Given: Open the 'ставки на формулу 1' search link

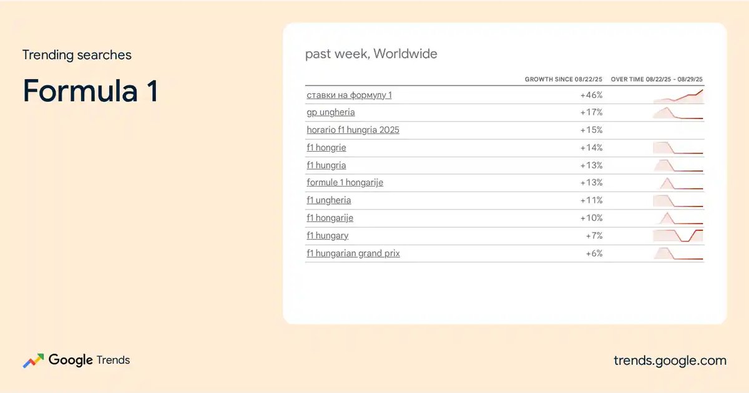Looking at the screenshot, I should [x=350, y=95].
